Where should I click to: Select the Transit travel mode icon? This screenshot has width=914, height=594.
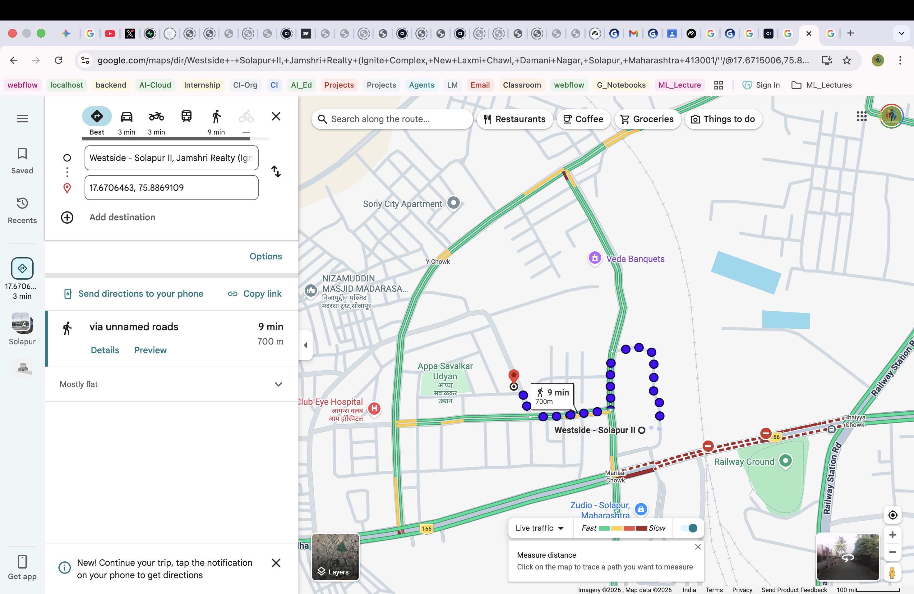(x=186, y=117)
